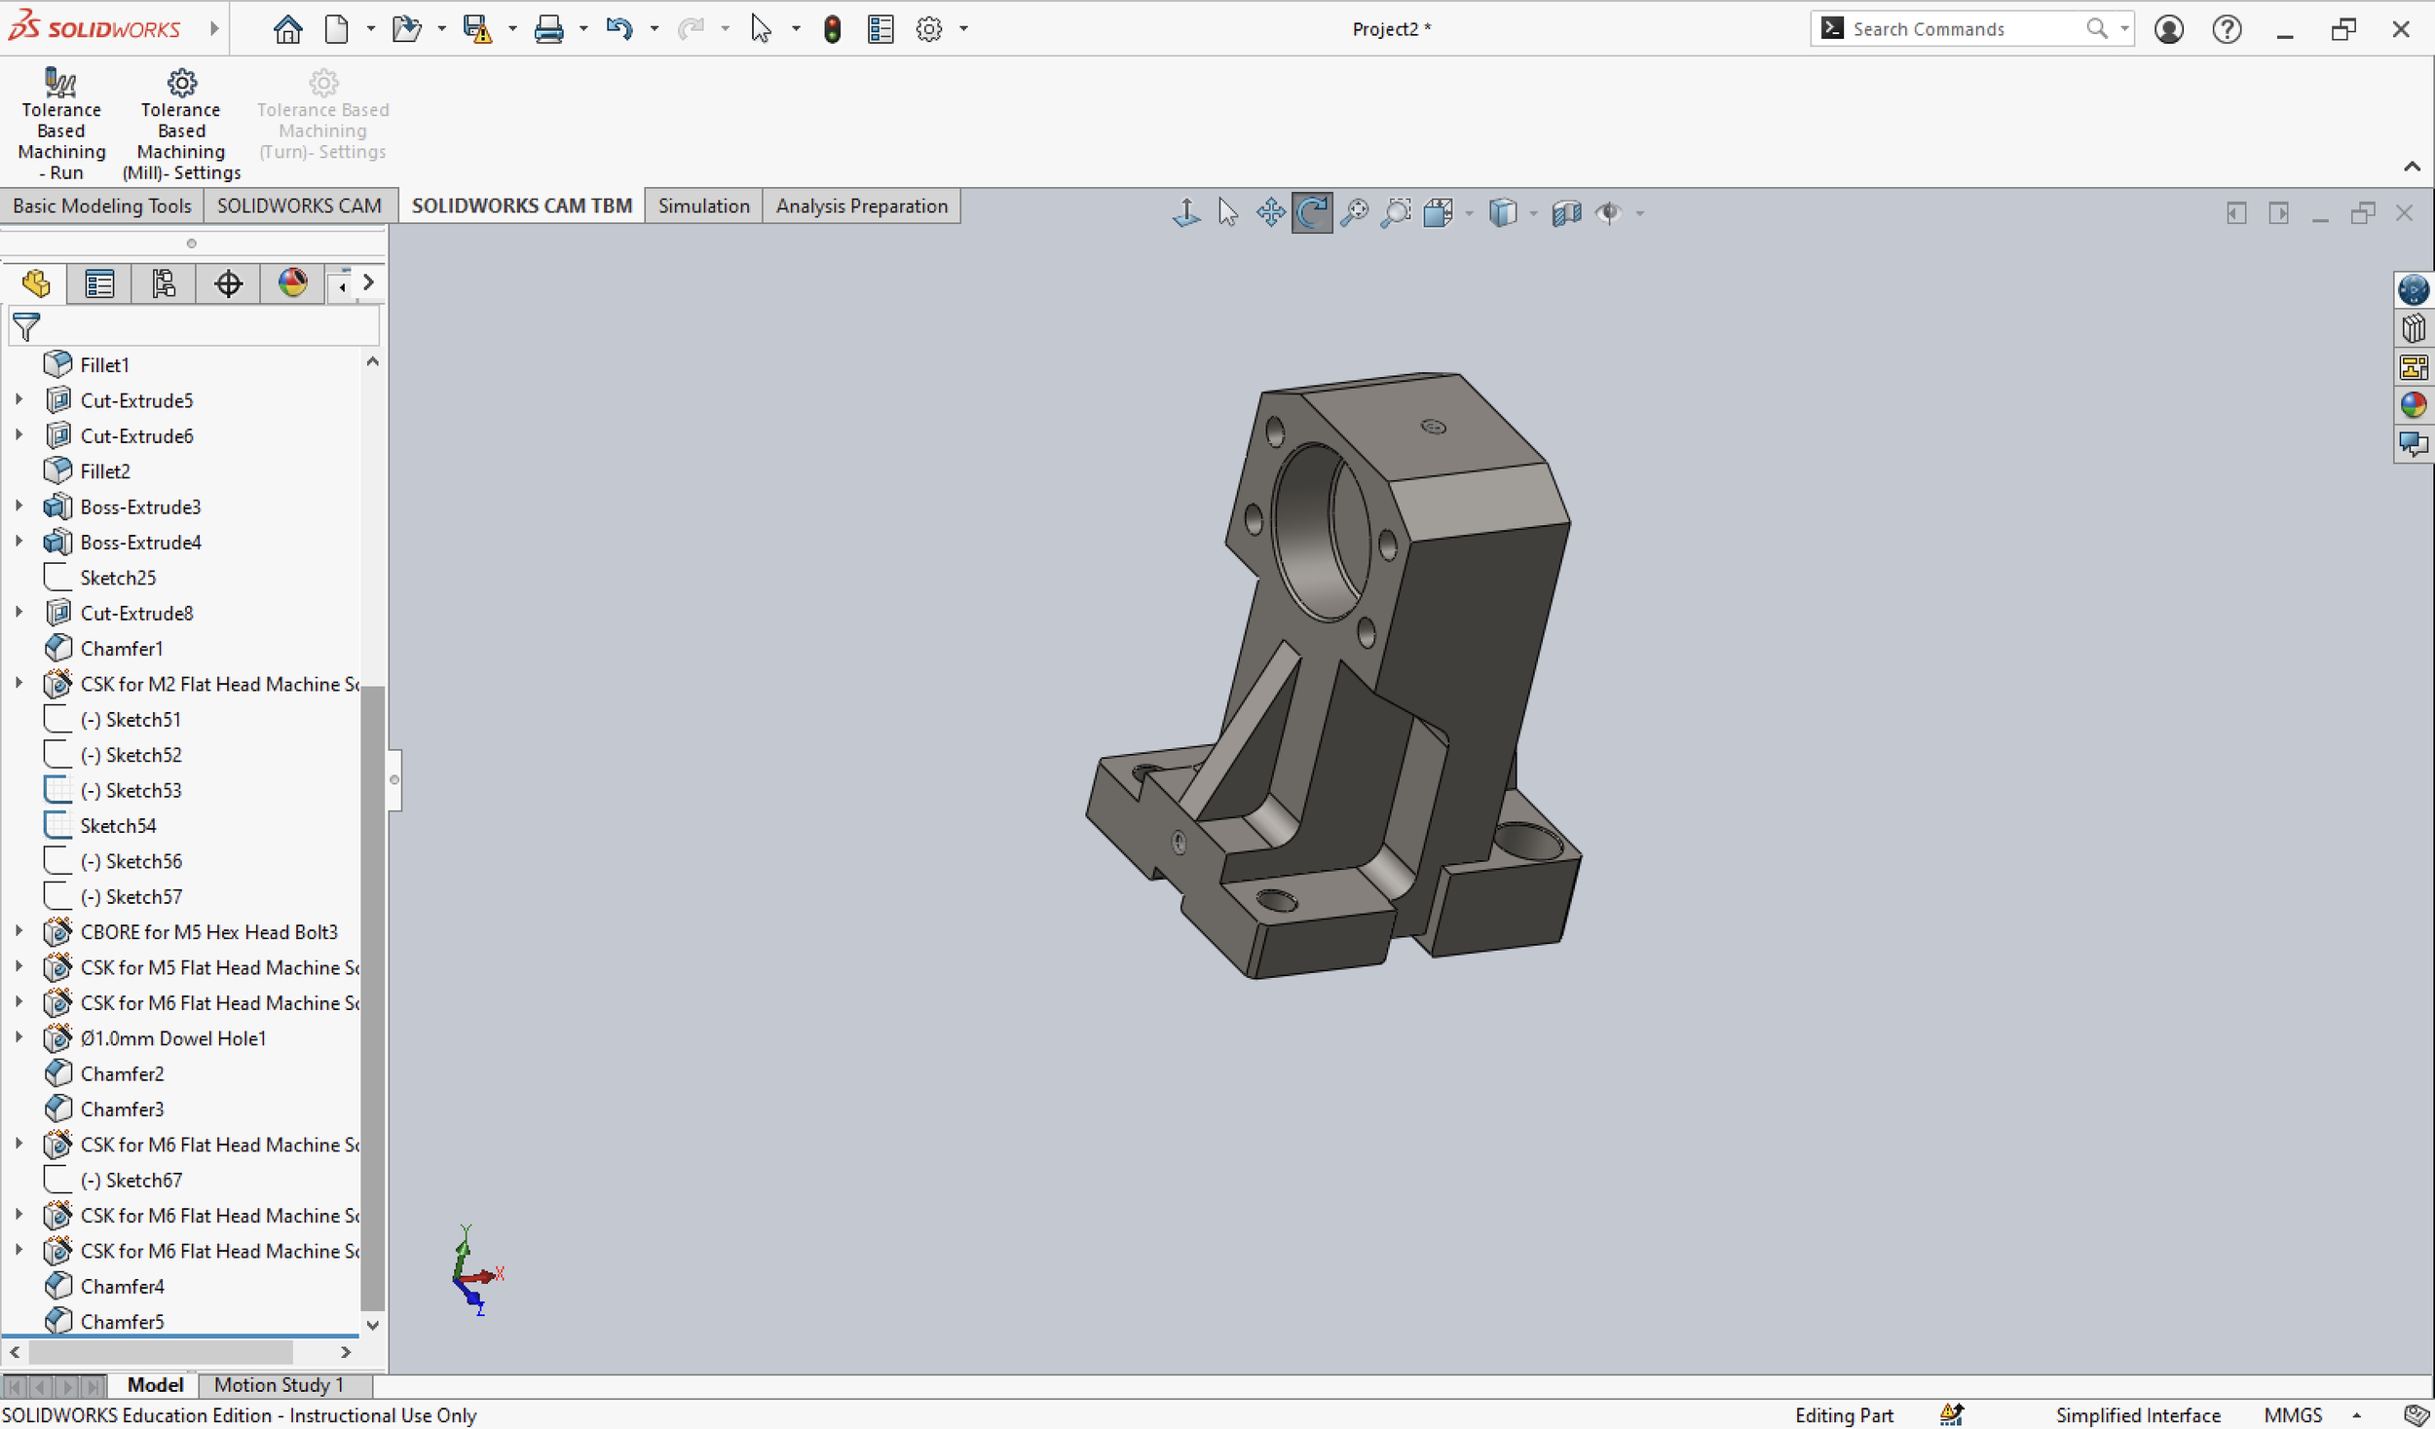Open the DisplayManager color ball tab
Image resolution: width=2435 pixels, height=1429 pixels.
292,283
